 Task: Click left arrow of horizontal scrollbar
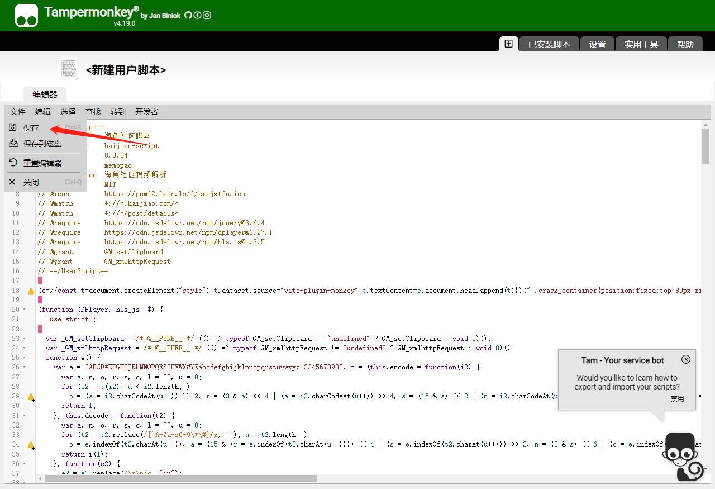click(40, 478)
